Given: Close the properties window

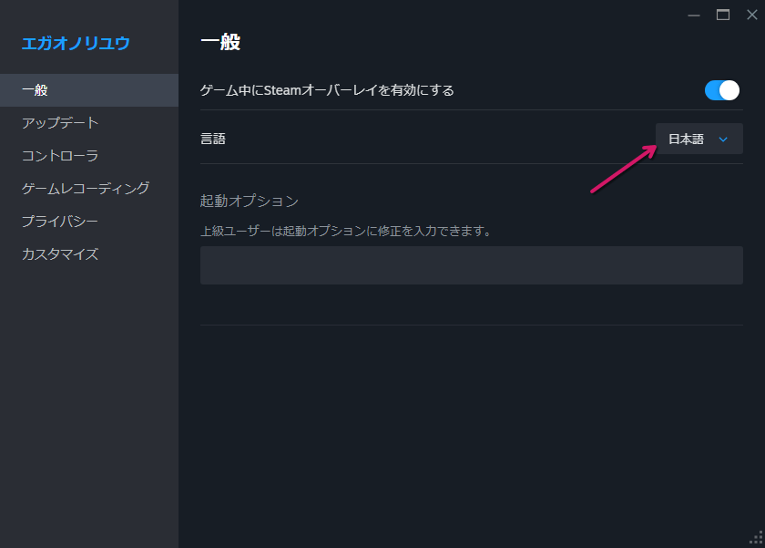Looking at the screenshot, I should [751, 15].
